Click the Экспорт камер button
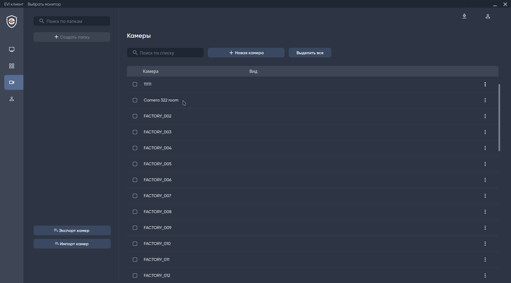 click(x=72, y=230)
